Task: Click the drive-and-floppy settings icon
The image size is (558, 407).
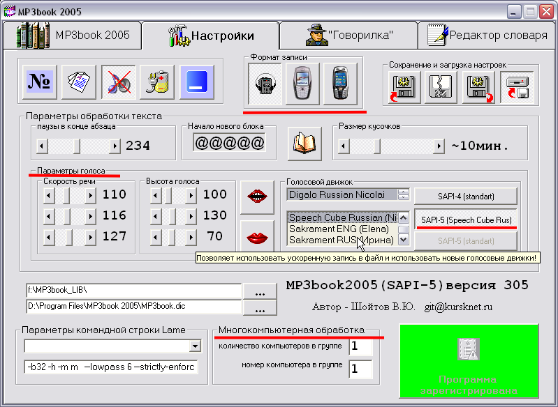Action: pos(517,87)
